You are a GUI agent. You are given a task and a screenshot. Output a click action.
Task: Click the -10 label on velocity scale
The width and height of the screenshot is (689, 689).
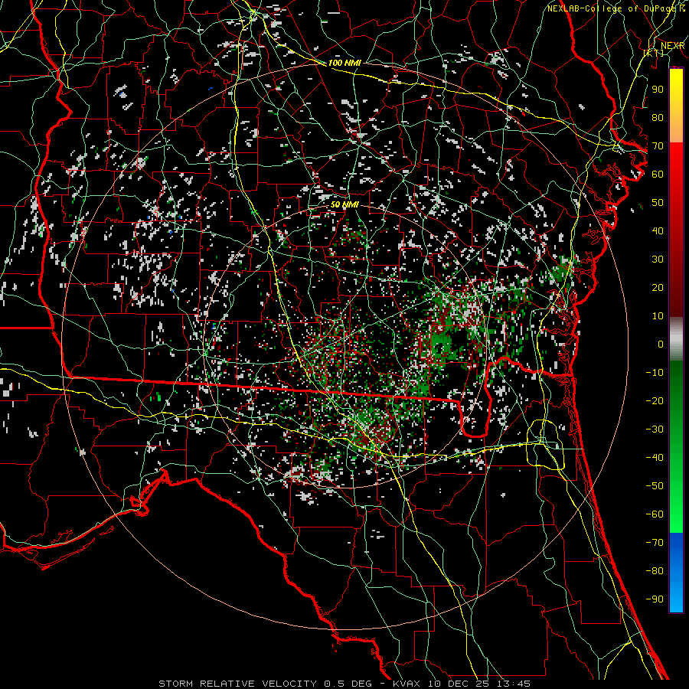tap(655, 373)
